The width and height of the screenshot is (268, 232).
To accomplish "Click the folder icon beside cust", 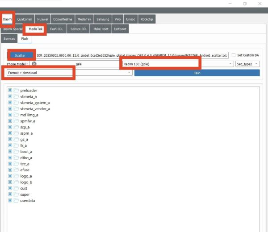I will [16, 188].
